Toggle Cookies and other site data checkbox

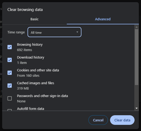tap(10, 73)
